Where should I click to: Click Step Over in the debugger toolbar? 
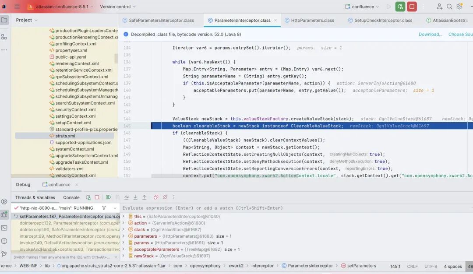[127, 197]
